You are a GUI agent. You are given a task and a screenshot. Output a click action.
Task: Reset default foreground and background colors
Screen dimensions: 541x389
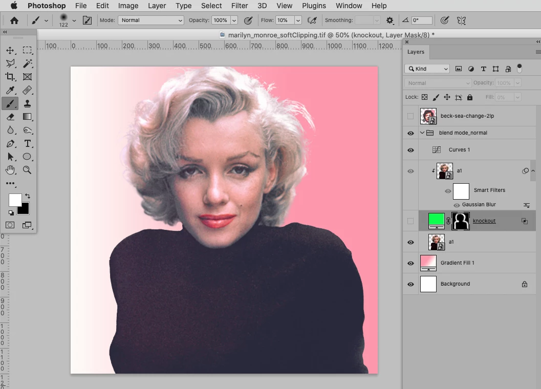click(x=11, y=212)
